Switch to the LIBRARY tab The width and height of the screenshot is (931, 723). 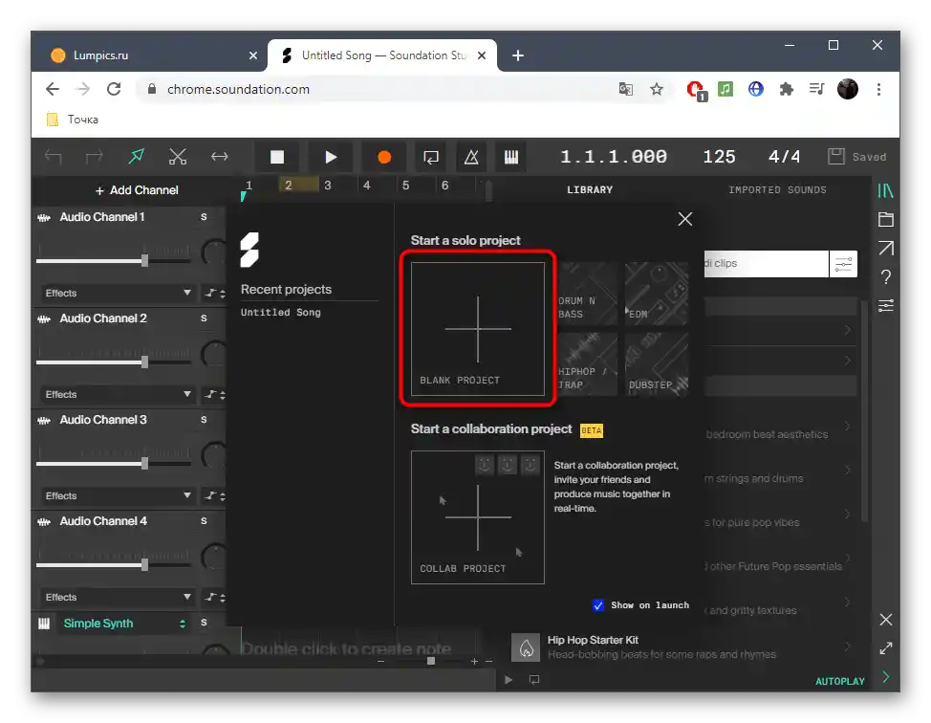click(590, 190)
